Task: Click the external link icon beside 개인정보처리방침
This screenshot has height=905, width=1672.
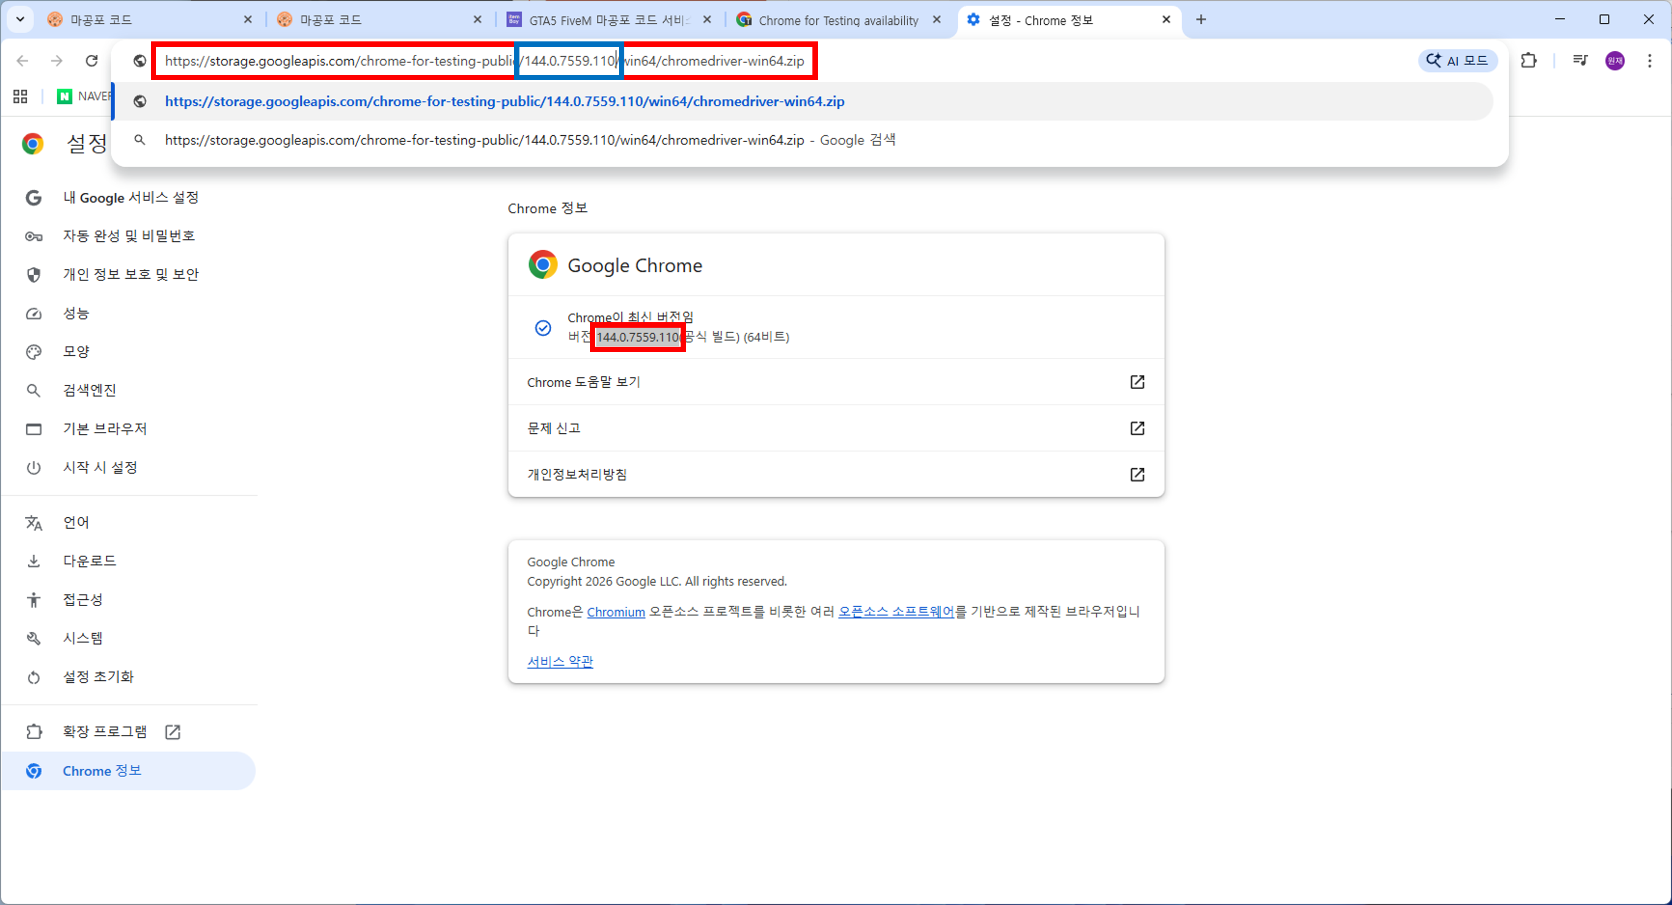Action: pos(1137,475)
